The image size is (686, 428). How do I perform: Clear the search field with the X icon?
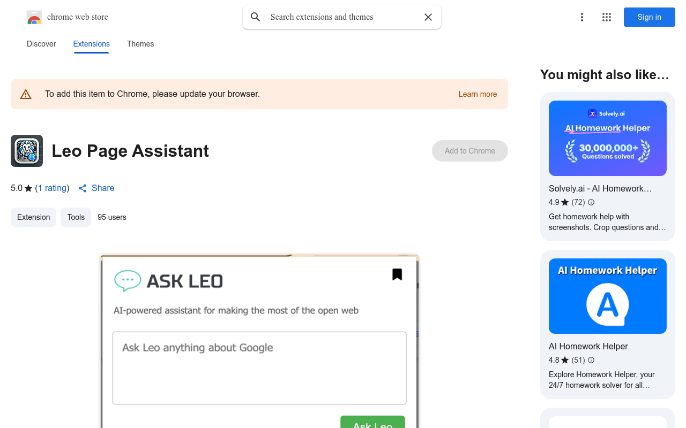428,17
